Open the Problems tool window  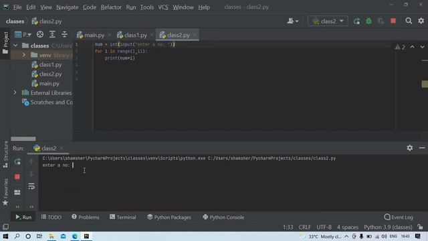click(86, 217)
